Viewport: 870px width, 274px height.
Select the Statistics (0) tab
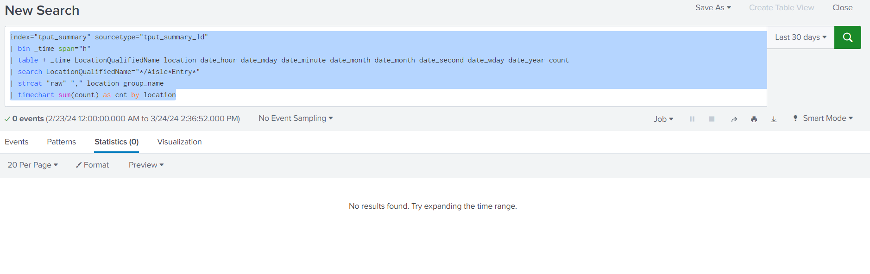click(116, 142)
